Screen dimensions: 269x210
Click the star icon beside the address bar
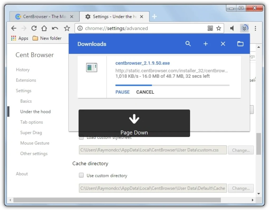coord(67,28)
